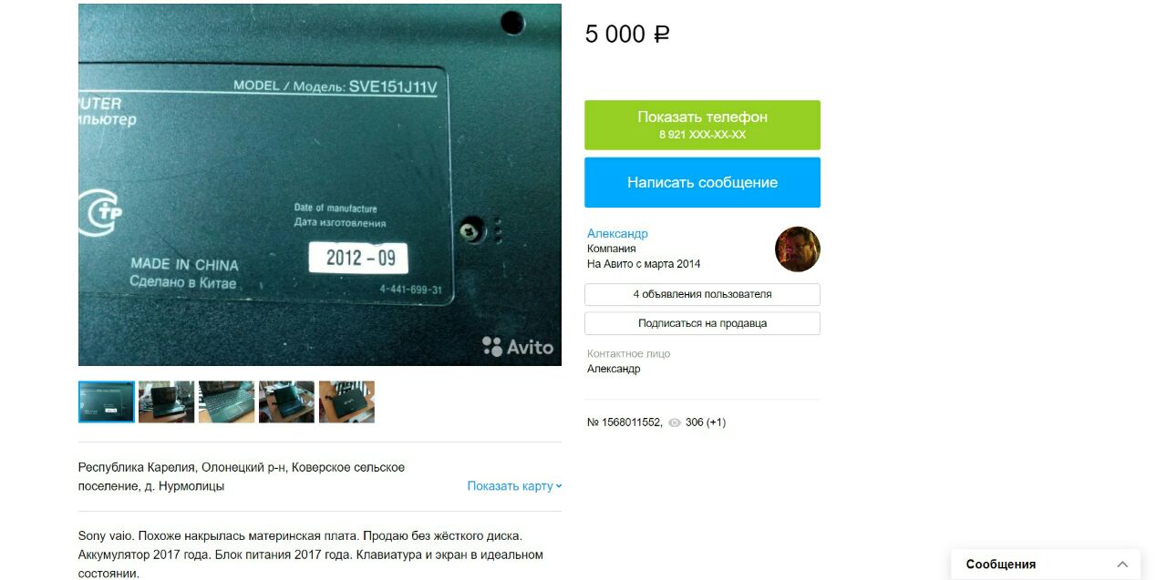This screenshot has width=1167, height=580.
Task: Click the eye views counter icon
Action: 675,422
